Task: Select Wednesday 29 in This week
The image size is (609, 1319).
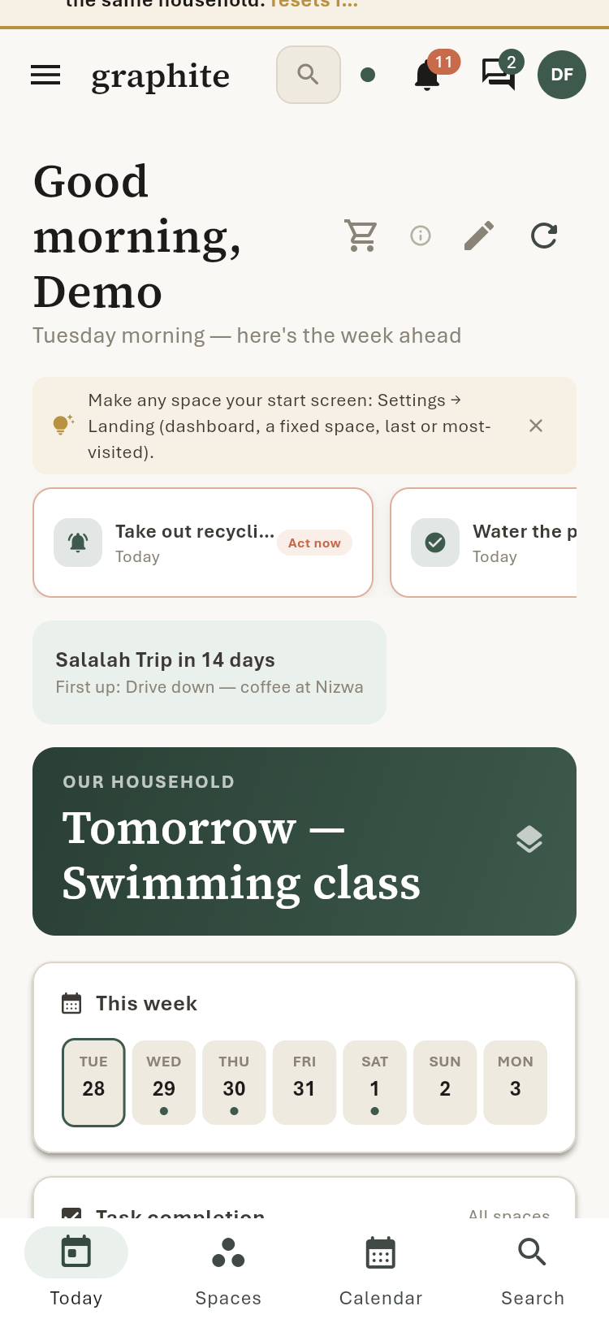Action: pos(164,1083)
